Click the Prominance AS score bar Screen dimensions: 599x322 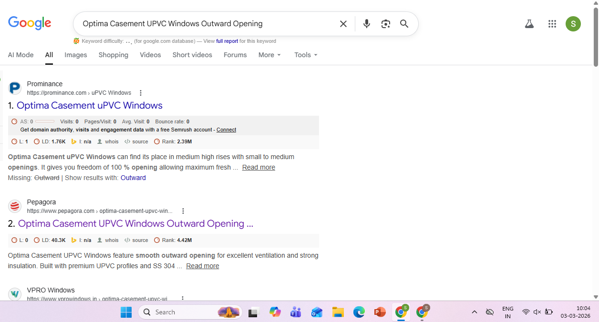pyautogui.click(x=44, y=121)
